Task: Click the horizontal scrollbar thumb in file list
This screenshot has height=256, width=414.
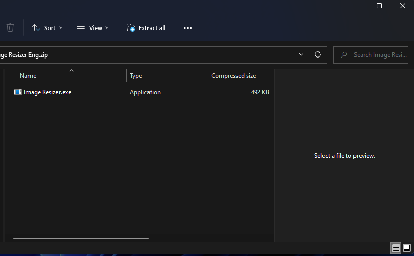Action: point(81,238)
